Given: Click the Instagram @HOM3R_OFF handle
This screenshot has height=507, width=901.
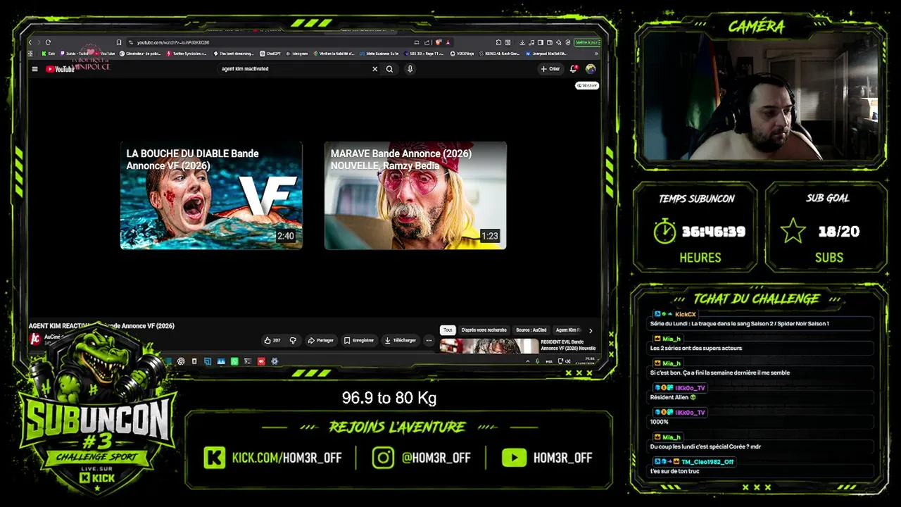Looking at the screenshot, I should coord(436,458).
